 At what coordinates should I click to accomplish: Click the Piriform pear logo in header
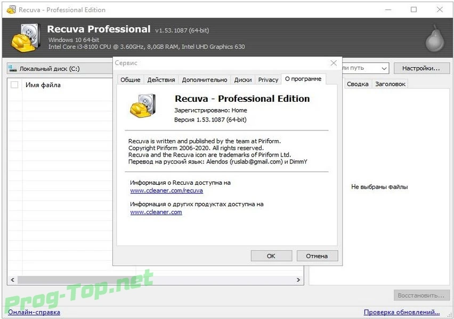click(x=435, y=38)
